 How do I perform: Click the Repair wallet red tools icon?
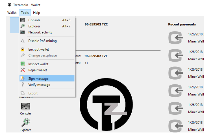pyautogui.click(x=23, y=70)
